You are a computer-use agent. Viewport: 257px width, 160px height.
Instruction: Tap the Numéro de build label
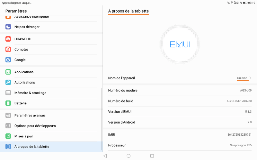pyautogui.click(x=121, y=101)
